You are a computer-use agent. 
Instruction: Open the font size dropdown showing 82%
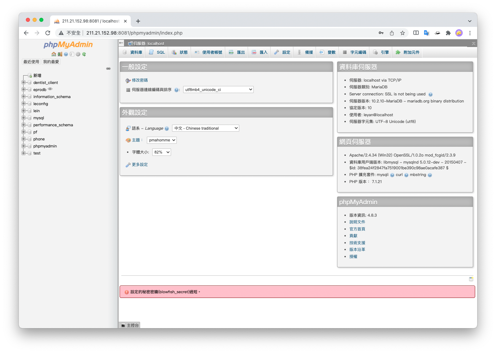click(162, 152)
